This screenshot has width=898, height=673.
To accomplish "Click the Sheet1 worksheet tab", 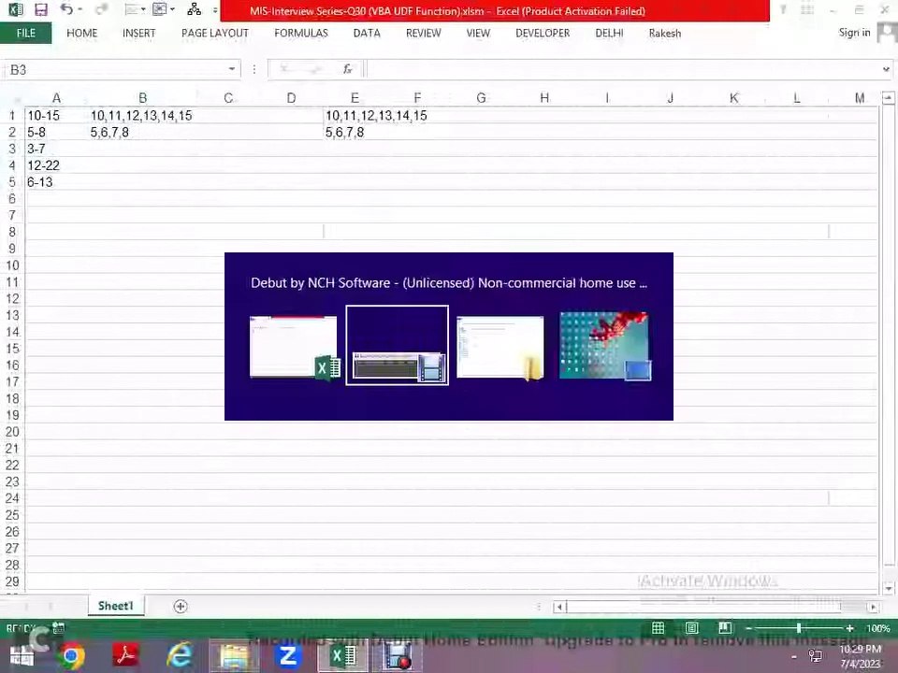I will pyautogui.click(x=115, y=606).
